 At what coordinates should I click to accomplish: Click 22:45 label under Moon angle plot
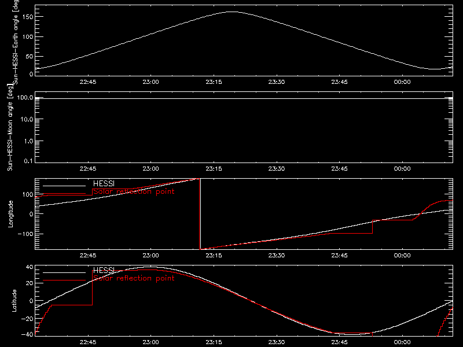tap(88, 169)
